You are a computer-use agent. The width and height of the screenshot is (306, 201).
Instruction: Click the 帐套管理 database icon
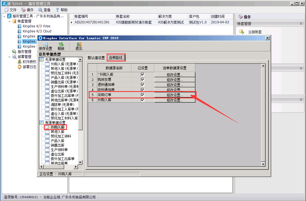point(14,21)
